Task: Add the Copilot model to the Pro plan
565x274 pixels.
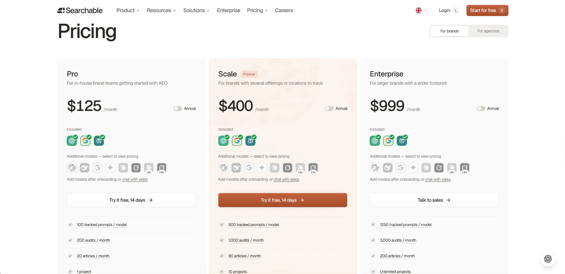Action: (x=72, y=168)
